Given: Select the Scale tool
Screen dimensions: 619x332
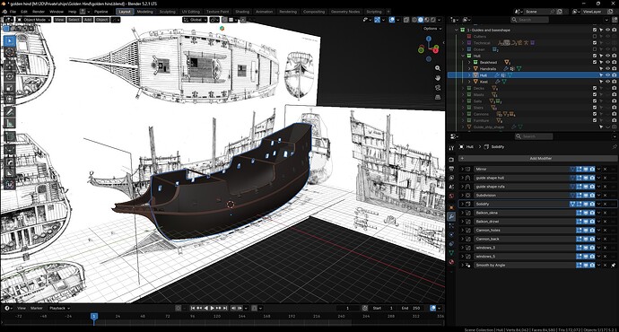Looking at the screenshot, I should click(10, 88).
